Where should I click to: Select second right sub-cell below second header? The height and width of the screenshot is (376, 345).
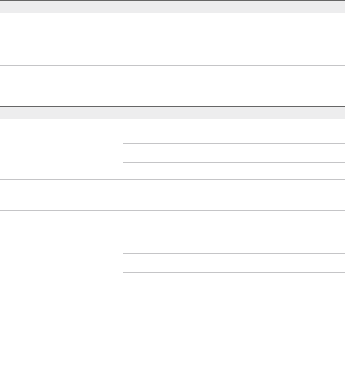coord(234,153)
